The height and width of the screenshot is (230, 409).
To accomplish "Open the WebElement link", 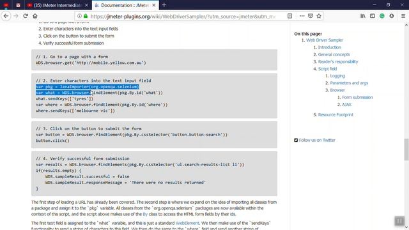I will point(187,223).
